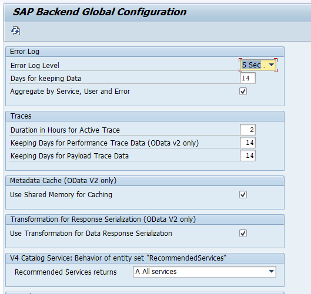The width and height of the screenshot is (311, 294).
Task: Edit the Days for keeping Data field
Action: point(248,78)
